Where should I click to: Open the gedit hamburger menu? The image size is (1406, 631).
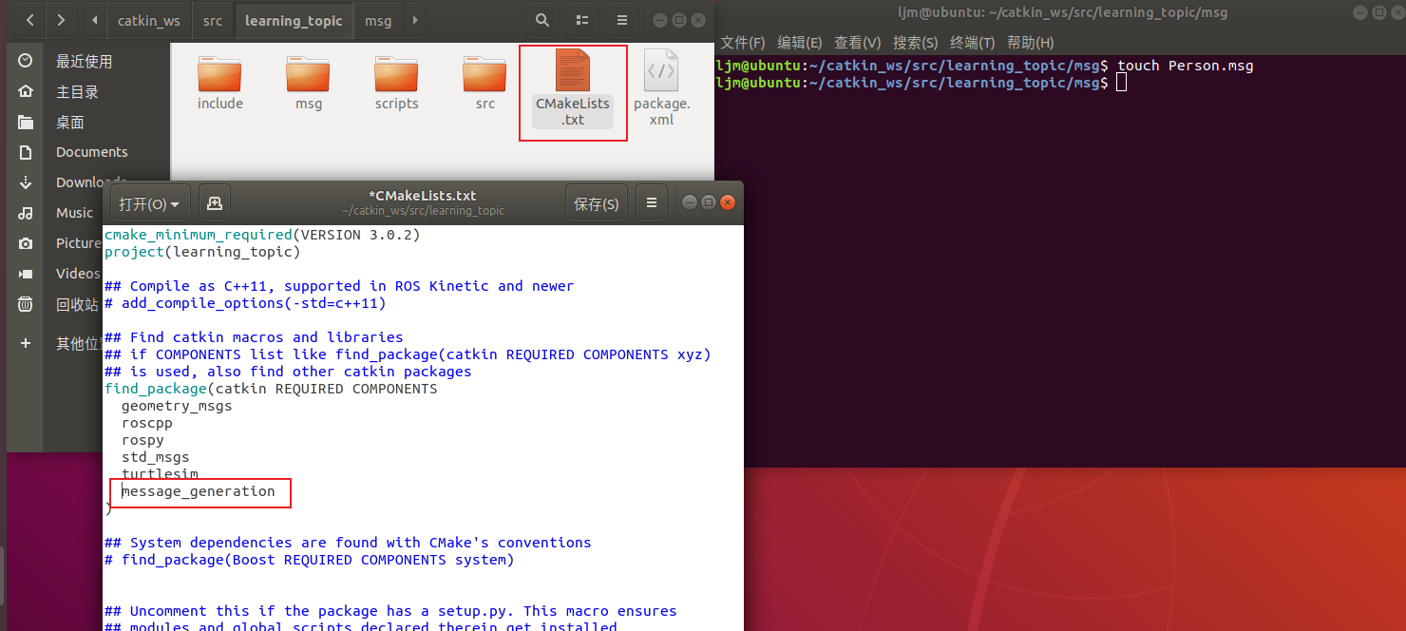(652, 203)
